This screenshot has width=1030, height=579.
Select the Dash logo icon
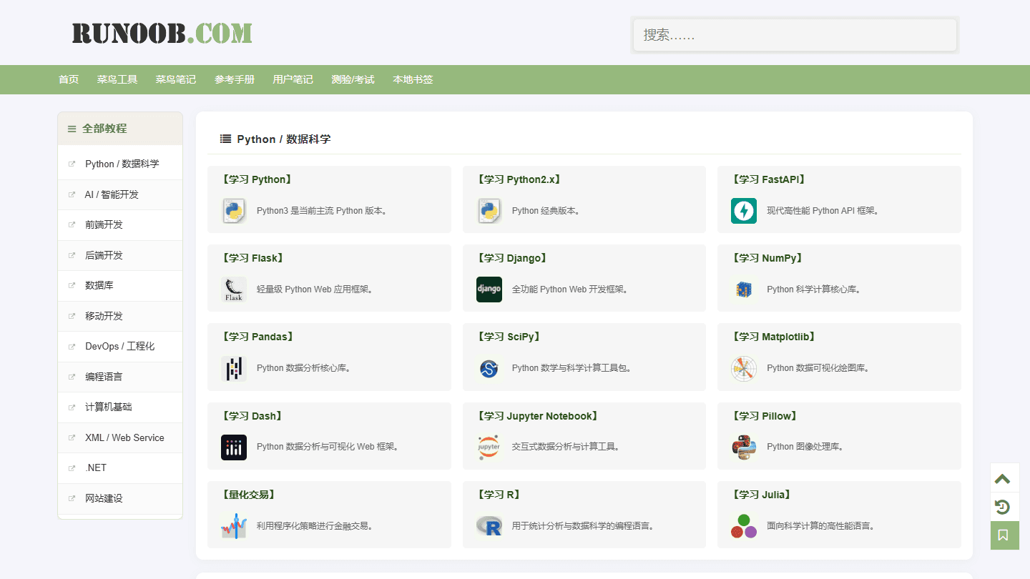pos(234,447)
